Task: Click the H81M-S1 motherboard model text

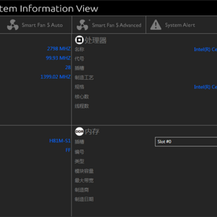Action: point(60,140)
